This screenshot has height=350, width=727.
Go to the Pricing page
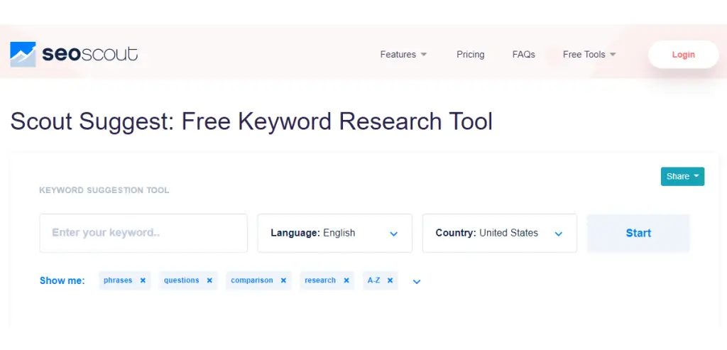coord(471,55)
